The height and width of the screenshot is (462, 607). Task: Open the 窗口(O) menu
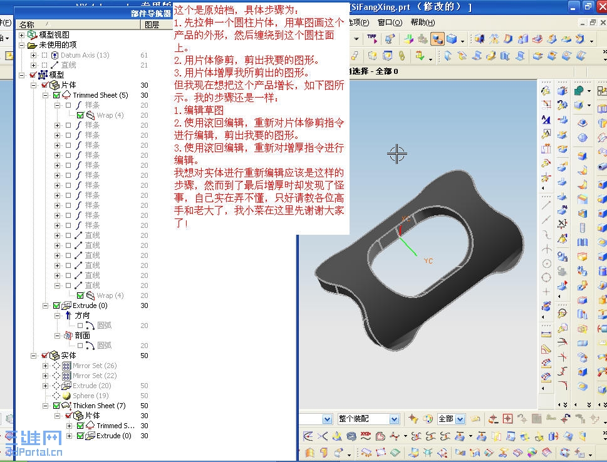coord(390,23)
